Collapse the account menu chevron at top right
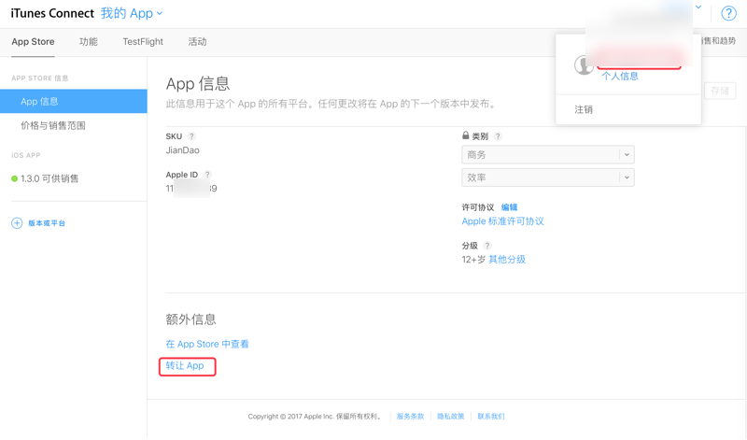This screenshot has width=747, height=440. tap(698, 7)
